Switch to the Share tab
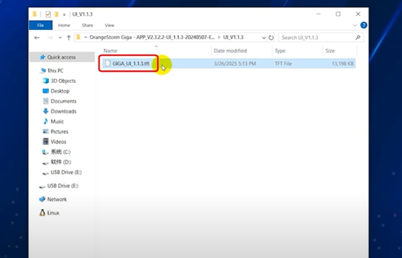The height and width of the screenshot is (258, 402). [x=88, y=25]
